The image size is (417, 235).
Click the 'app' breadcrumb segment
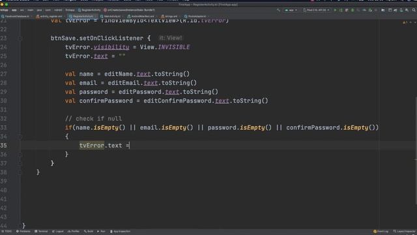[14, 10]
